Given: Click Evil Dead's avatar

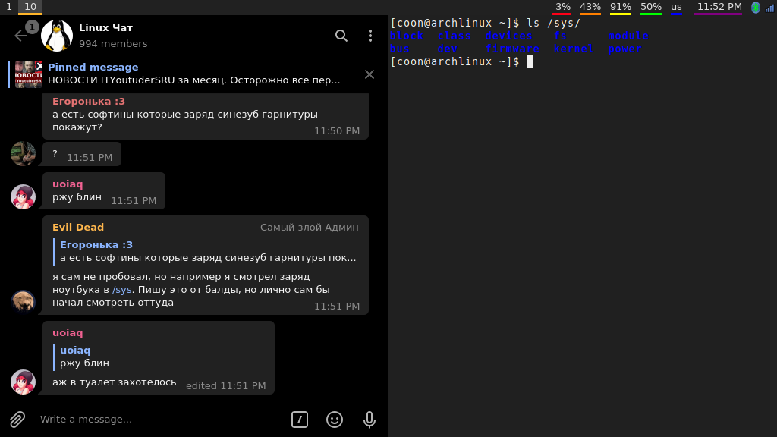Looking at the screenshot, I should coord(24,302).
